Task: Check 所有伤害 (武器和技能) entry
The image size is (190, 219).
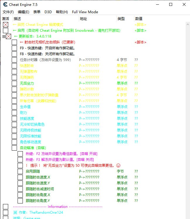Action: 14,101
